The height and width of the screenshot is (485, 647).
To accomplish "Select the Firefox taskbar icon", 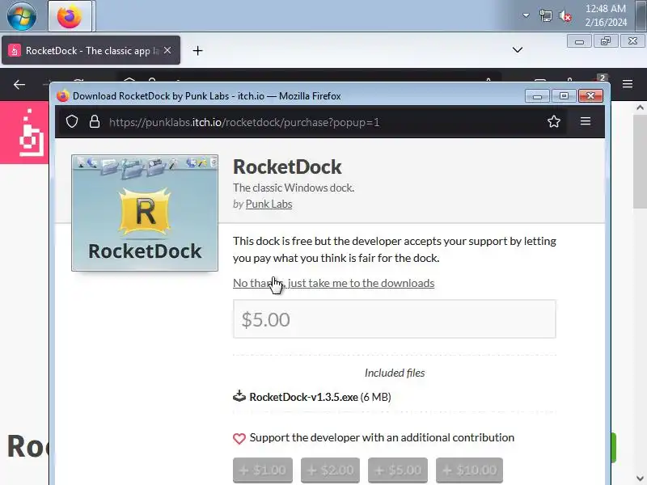I will (70, 15).
